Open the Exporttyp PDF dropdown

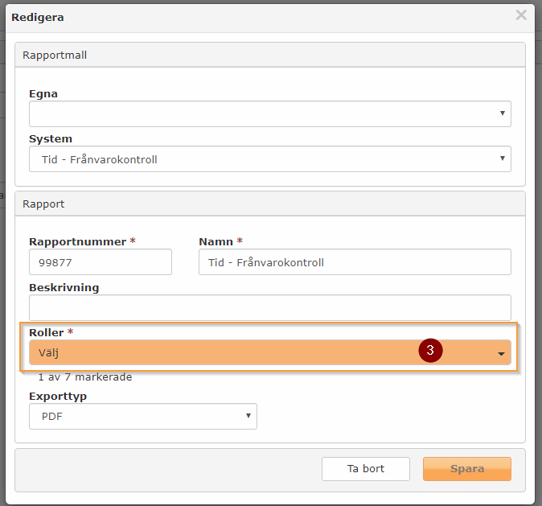(143, 416)
